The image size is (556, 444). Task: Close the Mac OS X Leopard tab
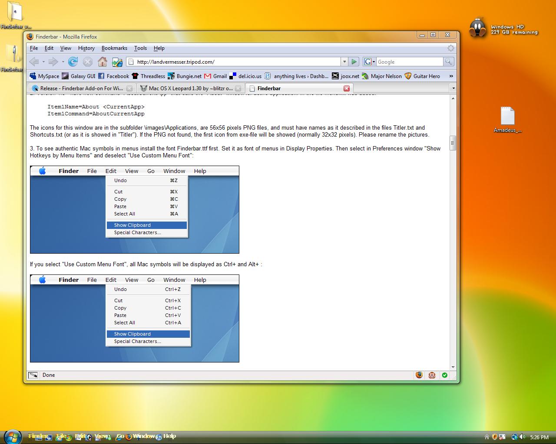tap(238, 88)
